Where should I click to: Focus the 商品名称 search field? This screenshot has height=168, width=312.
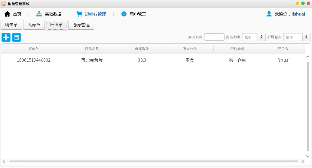point(214,37)
